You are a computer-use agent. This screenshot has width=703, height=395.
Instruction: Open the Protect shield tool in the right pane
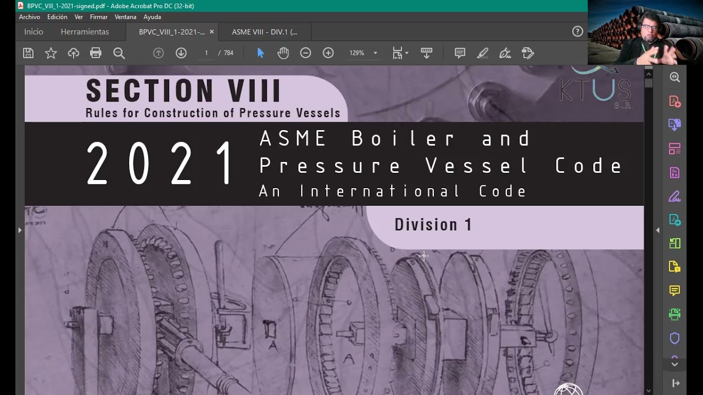[x=674, y=338]
